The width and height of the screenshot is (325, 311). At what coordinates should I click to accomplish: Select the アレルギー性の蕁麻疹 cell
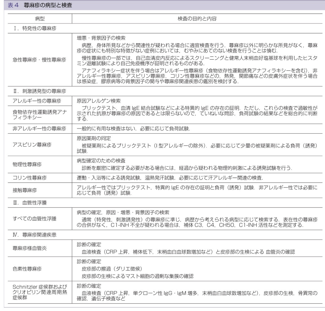point(37,101)
